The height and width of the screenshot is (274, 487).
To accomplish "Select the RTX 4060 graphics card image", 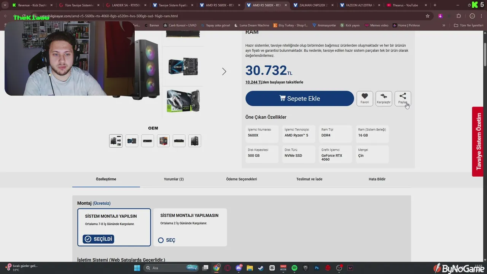I will click(183, 101).
